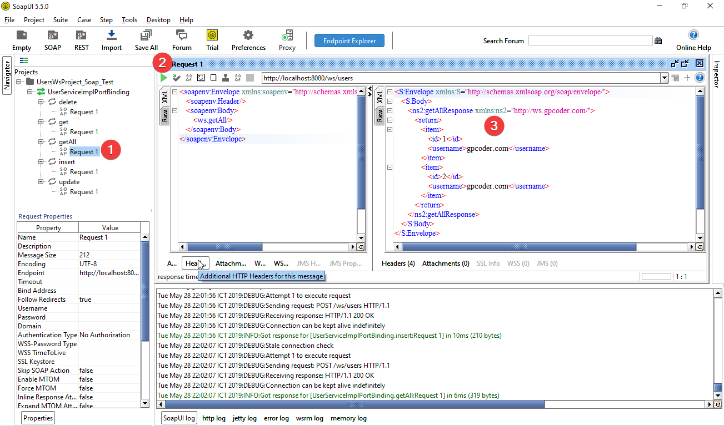The image size is (724, 426).
Task: Toggle the S:Body fold marker in response
Action: (390, 102)
